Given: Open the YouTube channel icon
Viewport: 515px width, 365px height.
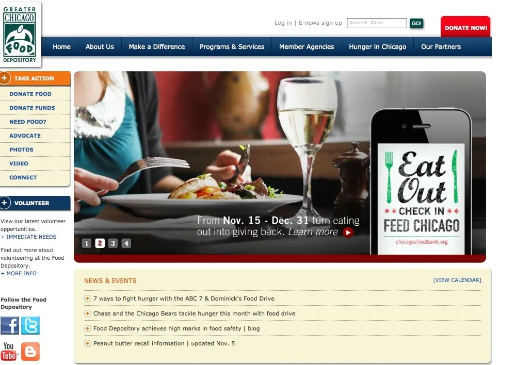Looking at the screenshot, I should (x=9, y=351).
